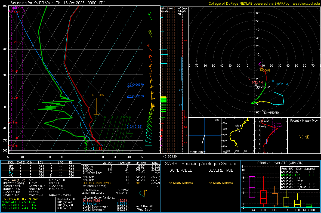
Task: Click the Corfidi Downshear = 350/60 kt line
Action: pos(106,206)
